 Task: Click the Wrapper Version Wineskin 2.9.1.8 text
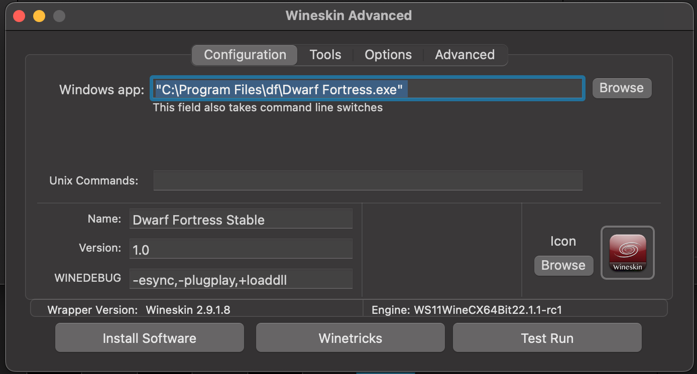188,310
